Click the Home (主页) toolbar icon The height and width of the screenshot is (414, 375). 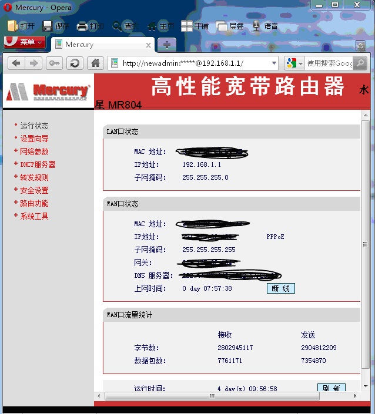(x=152, y=26)
